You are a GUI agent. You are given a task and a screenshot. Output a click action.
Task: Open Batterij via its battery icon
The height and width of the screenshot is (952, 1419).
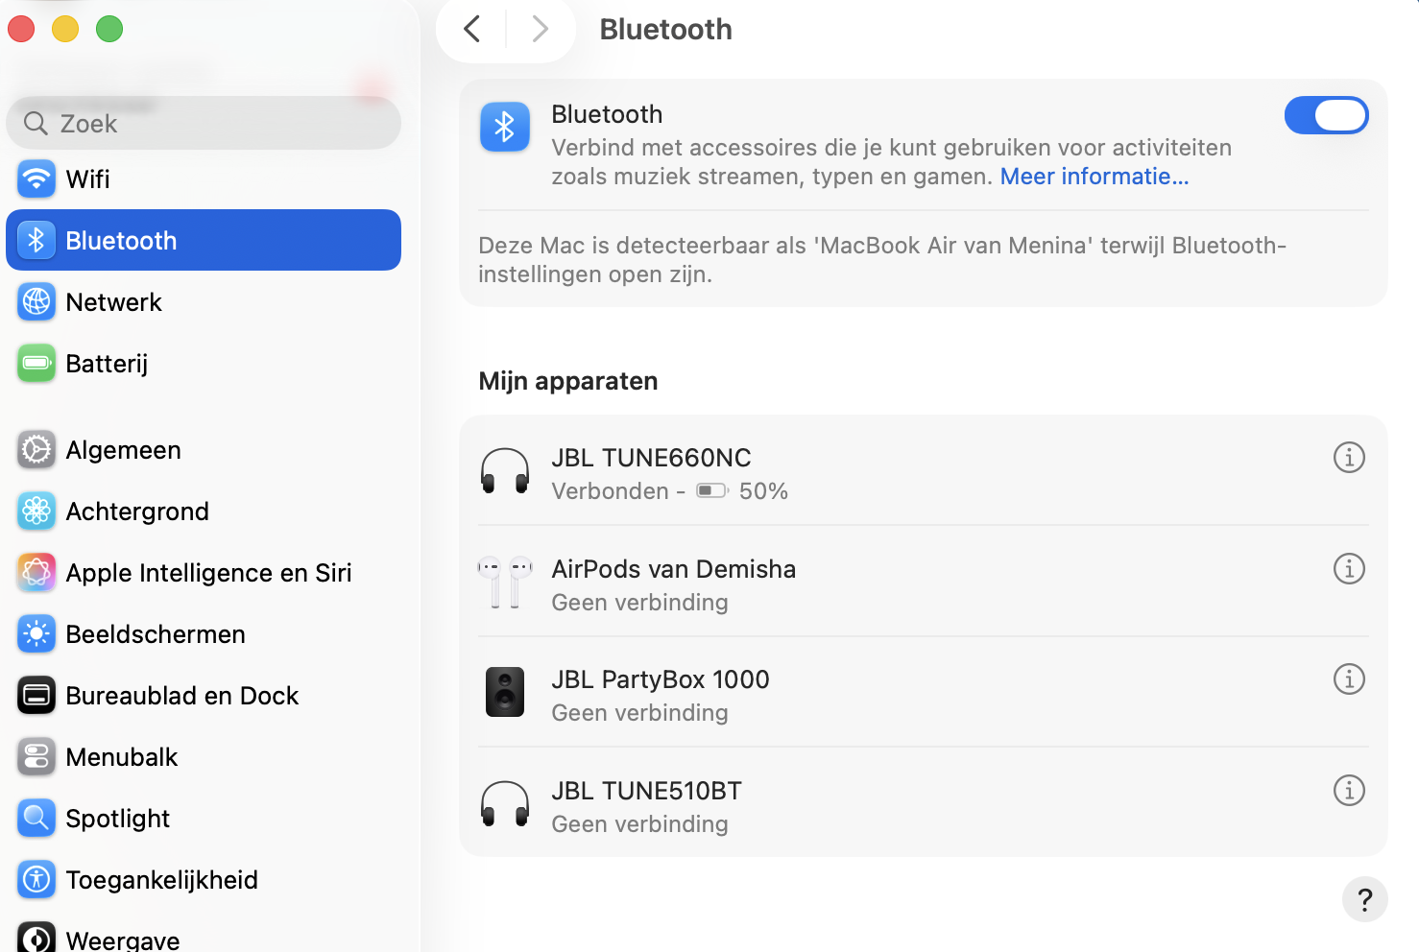click(36, 364)
